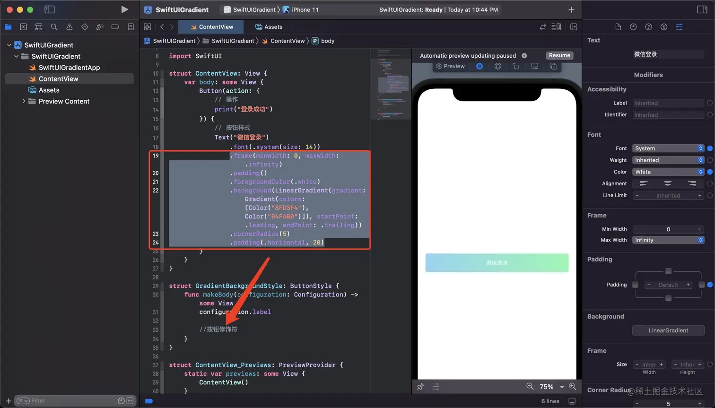The width and height of the screenshot is (715, 408).
Task: Open the LinearGradient background button
Action: coord(668,330)
